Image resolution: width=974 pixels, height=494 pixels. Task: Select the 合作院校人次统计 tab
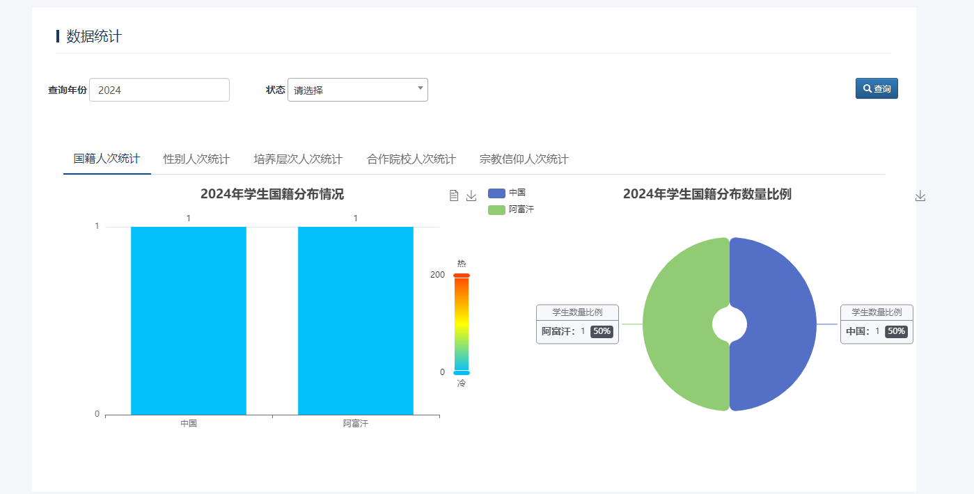(x=411, y=159)
